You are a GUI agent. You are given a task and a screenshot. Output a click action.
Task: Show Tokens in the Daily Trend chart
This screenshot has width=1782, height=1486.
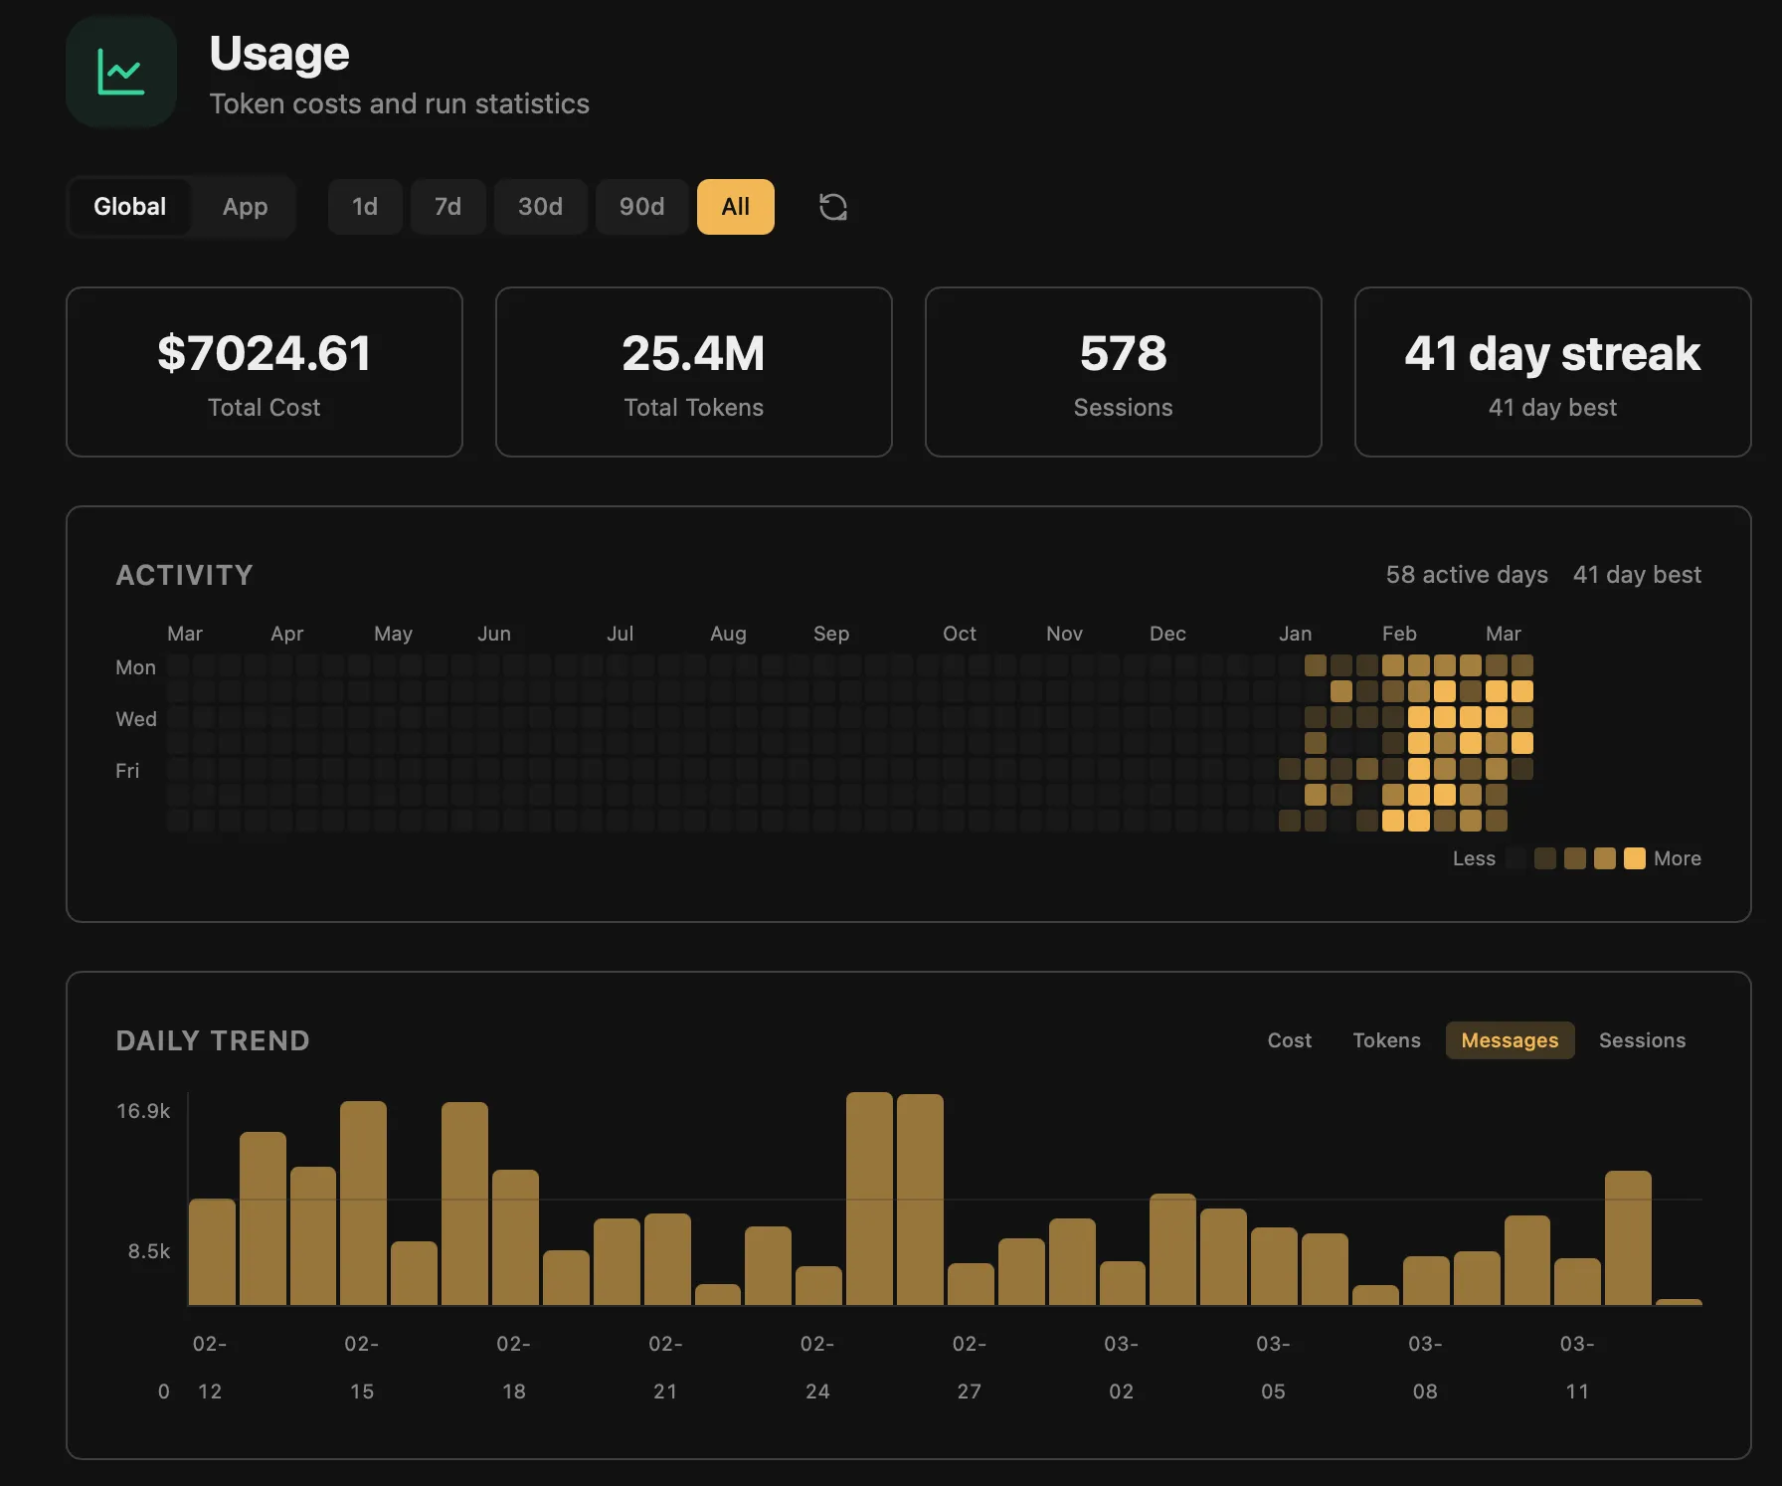(1386, 1040)
